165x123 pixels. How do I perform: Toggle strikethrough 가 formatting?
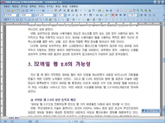[81, 15]
